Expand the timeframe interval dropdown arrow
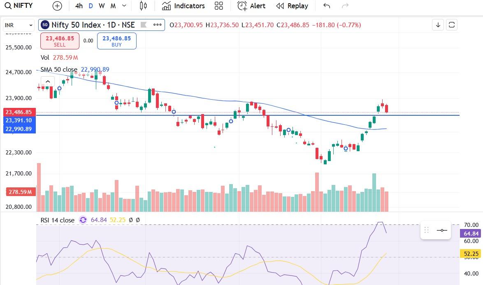The width and height of the screenshot is (483, 285). click(x=124, y=6)
